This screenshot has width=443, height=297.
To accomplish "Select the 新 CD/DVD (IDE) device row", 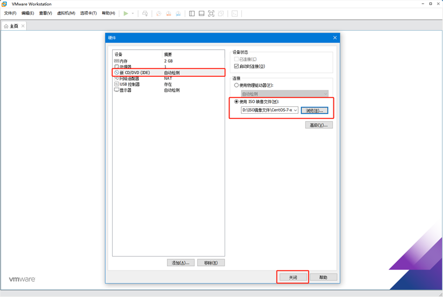I will [169, 73].
